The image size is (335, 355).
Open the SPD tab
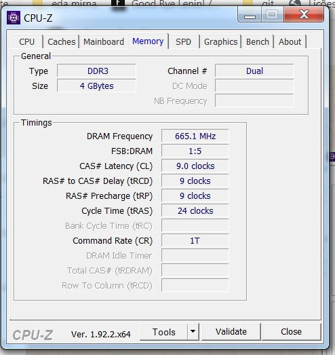(184, 41)
